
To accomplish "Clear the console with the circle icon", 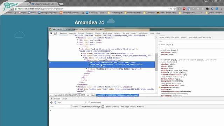I will point(51,103).
